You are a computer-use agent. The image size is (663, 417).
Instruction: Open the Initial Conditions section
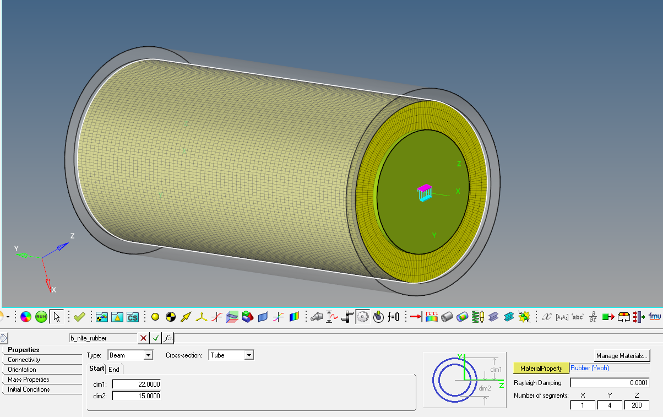(x=29, y=389)
